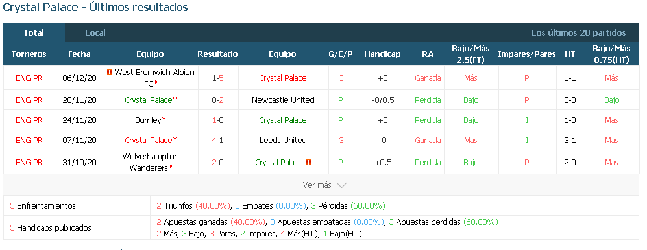Click the Impares/Pares column header
Screen dimensions: 647x250
tap(526, 54)
